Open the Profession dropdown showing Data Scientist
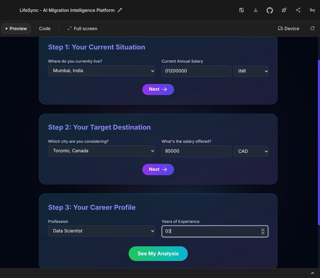The image size is (320, 278). click(101, 231)
